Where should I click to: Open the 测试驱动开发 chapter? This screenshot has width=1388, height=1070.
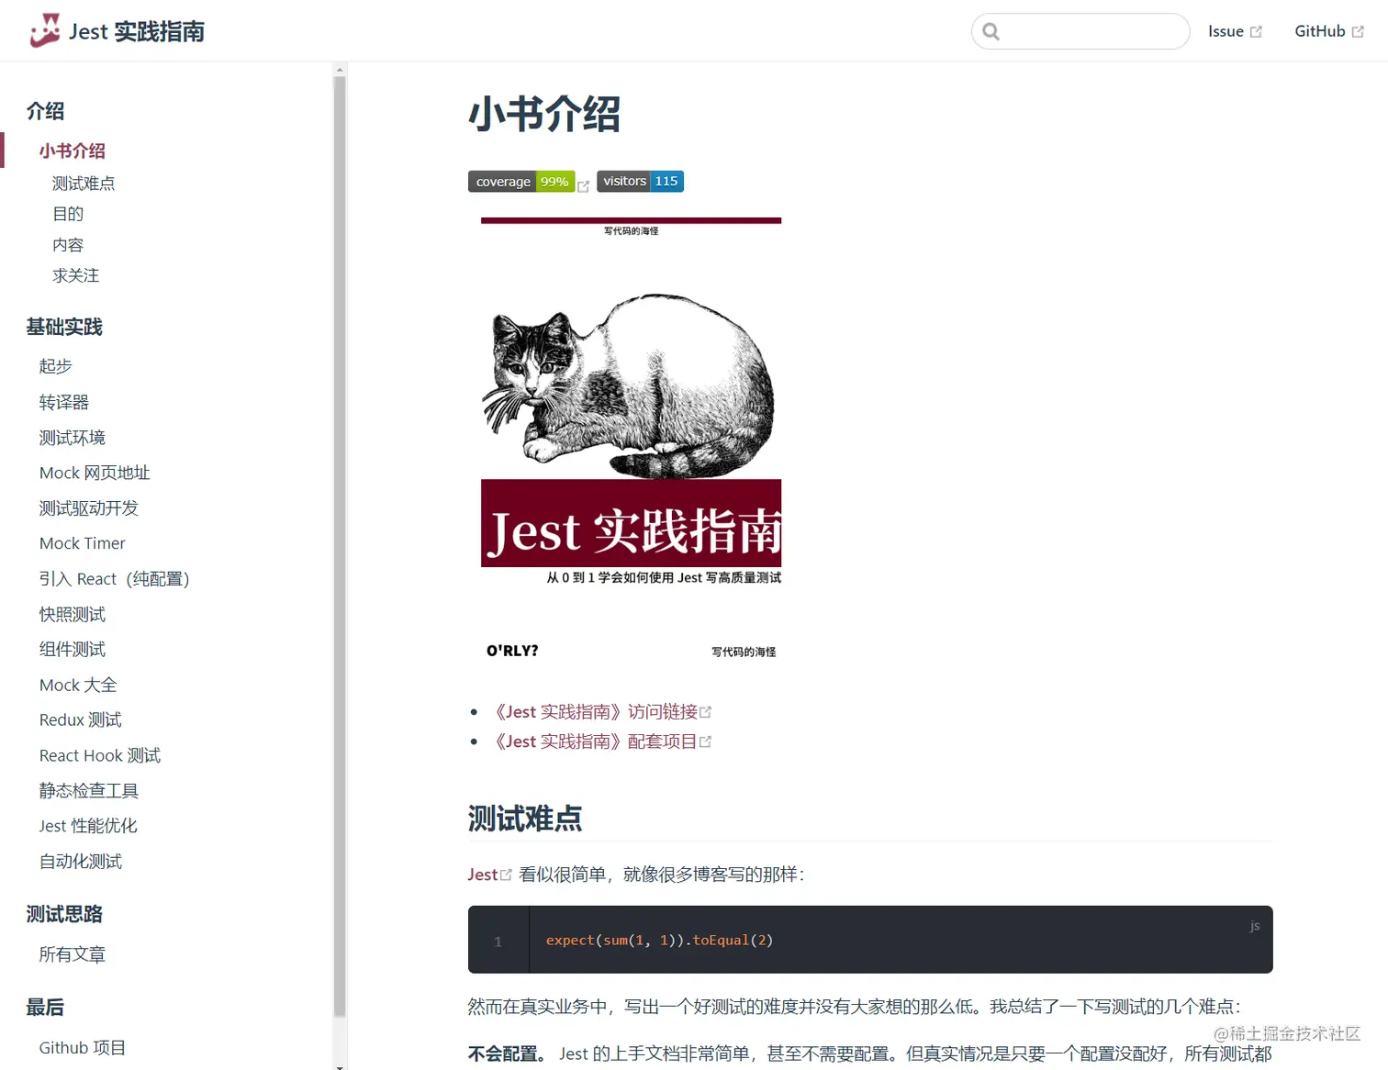coord(89,508)
